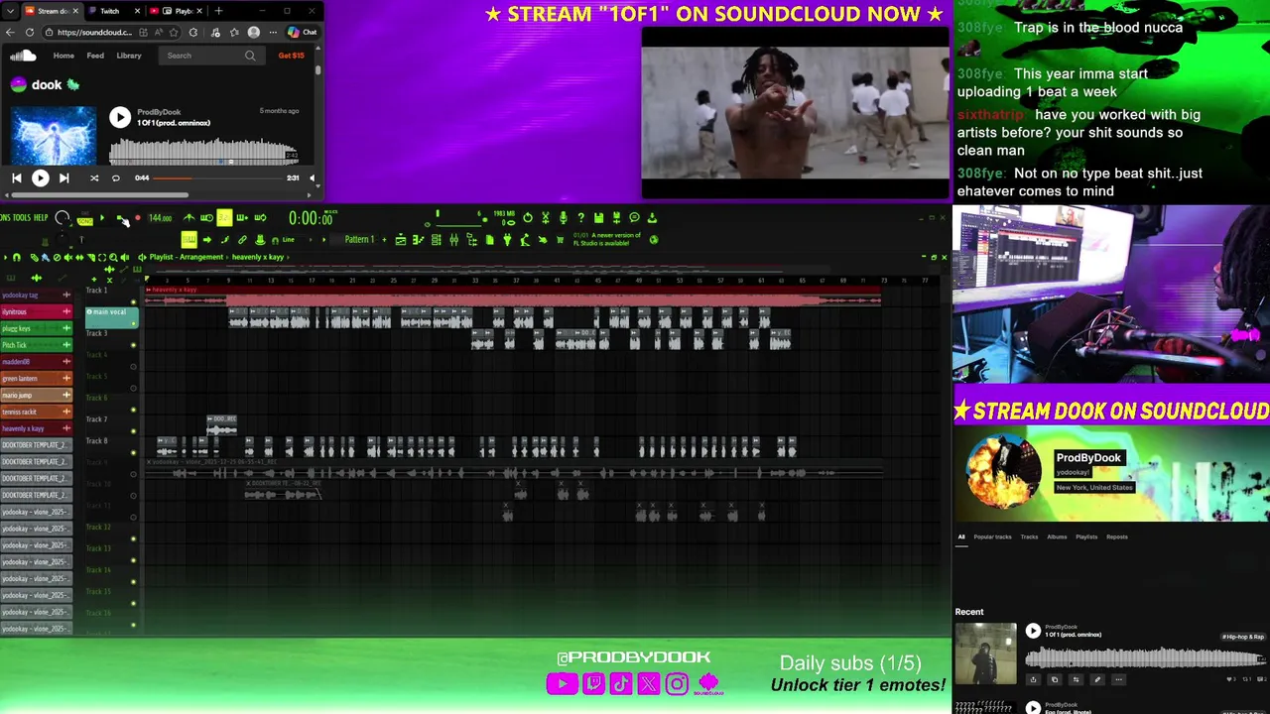Screen dimensions: 1270x714
Task: Toggle the Pat/Song mode button
Action: [x=84, y=220]
